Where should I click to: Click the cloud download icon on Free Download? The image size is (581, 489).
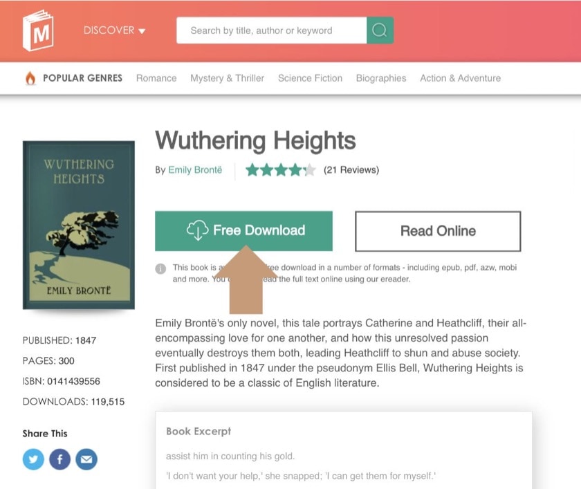click(x=199, y=230)
